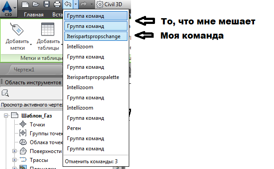Screen dimensions: 274x169
Task: Select the Поверхности tree item
Action: tap(46, 151)
